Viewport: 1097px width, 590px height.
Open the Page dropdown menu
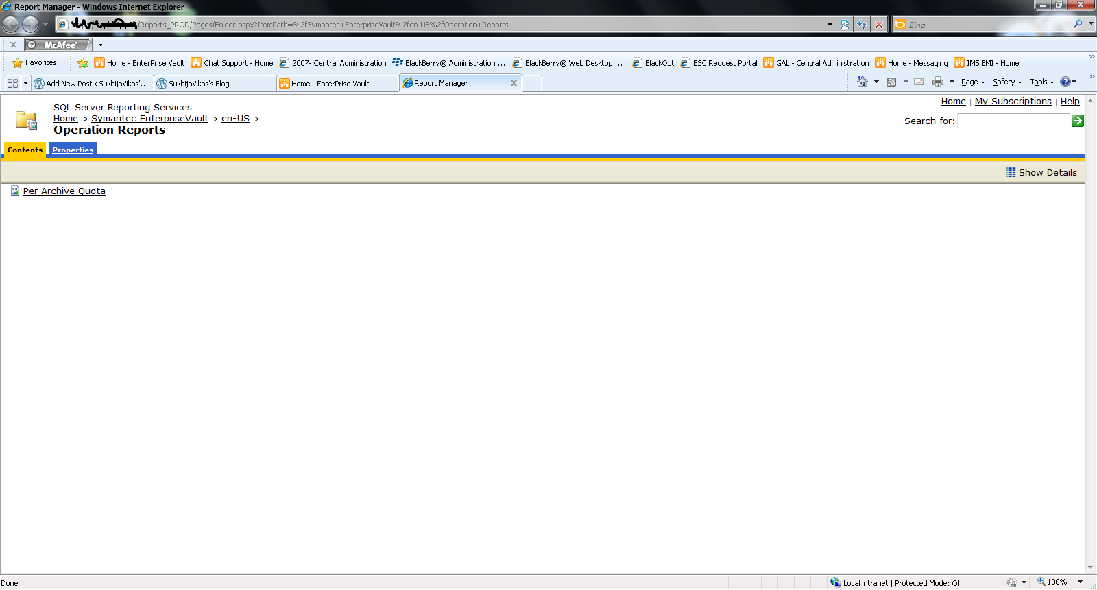(972, 82)
